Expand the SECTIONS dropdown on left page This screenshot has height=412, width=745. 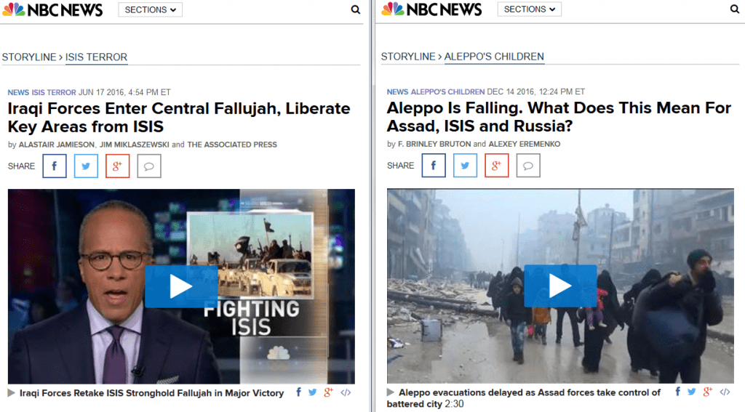pos(150,9)
